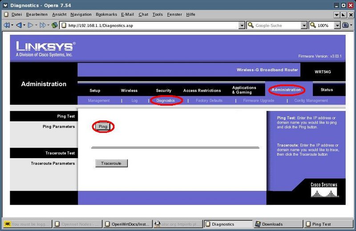
Task: Click the page icon in address bar
Action: pyautogui.click(x=64, y=25)
